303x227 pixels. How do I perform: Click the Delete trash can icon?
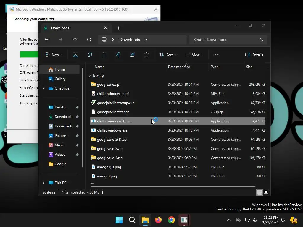point(146,55)
